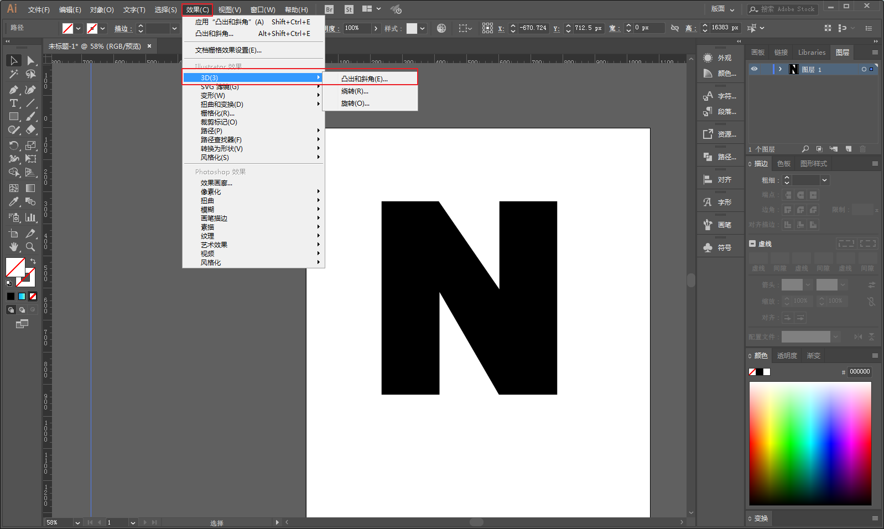The image size is (884, 529).
Task: Open the 文件(F) menu
Action: pyautogui.click(x=39, y=10)
